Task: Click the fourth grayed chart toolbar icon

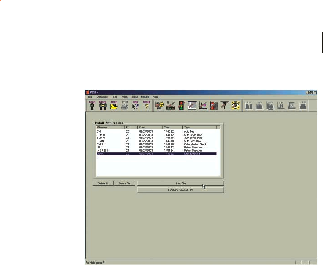Action: click(281, 105)
